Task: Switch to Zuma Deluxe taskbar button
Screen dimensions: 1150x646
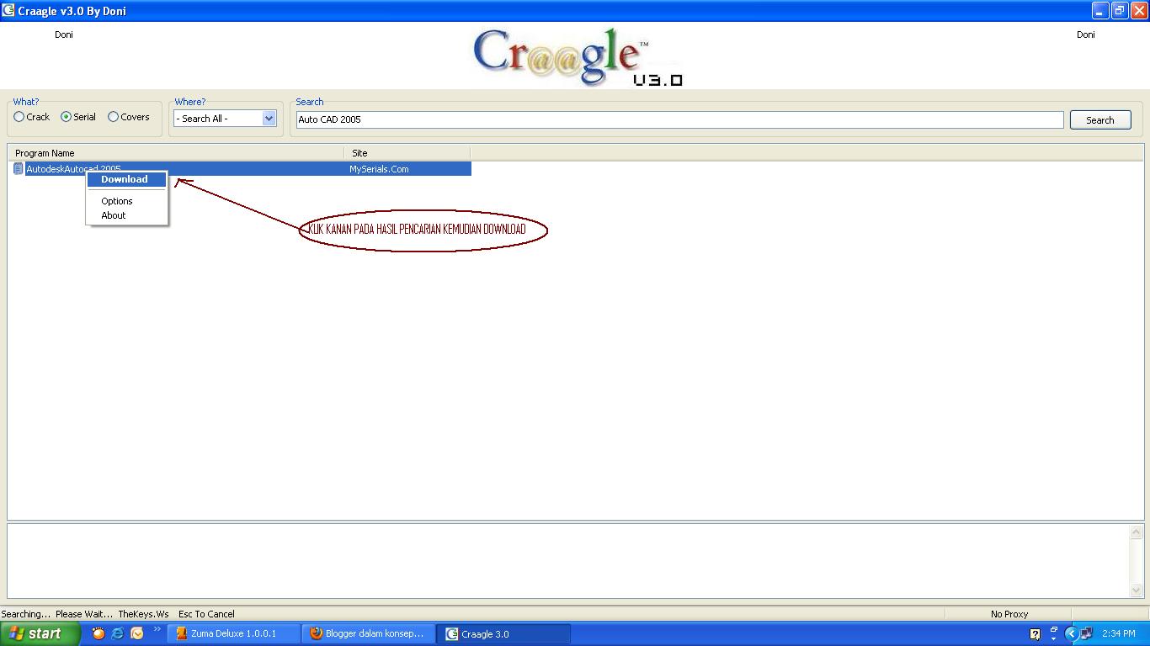Action: point(234,634)
